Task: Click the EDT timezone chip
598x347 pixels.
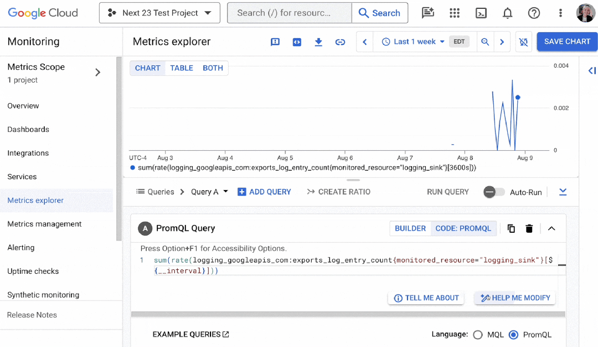Action: tap(459, 42)
